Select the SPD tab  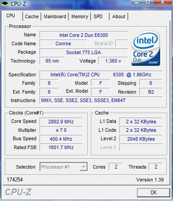(100, 16)
